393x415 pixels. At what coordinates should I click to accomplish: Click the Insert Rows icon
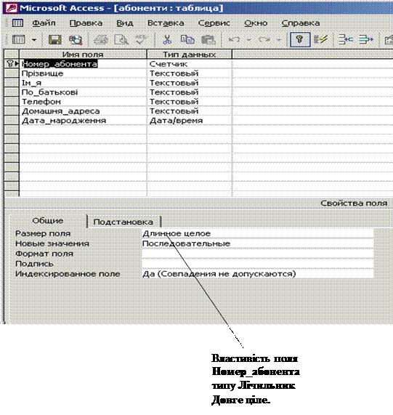(346, 40)
